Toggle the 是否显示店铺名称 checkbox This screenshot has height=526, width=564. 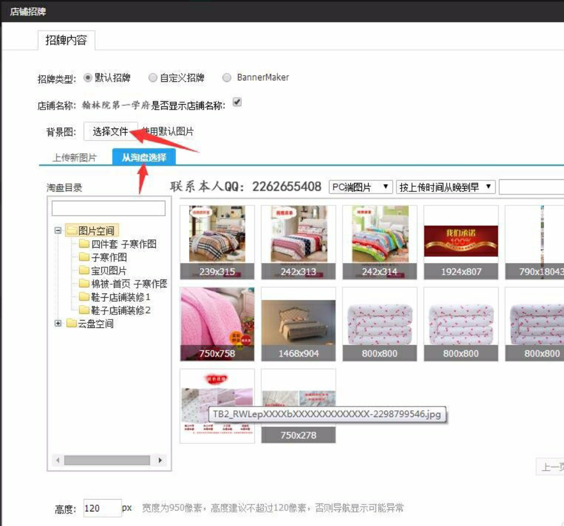point(237,102)
